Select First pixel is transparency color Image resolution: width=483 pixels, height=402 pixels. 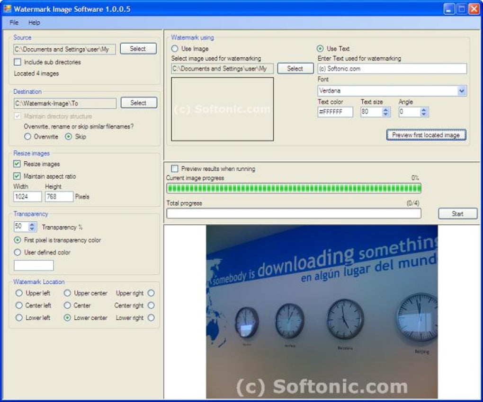point(18,240)
